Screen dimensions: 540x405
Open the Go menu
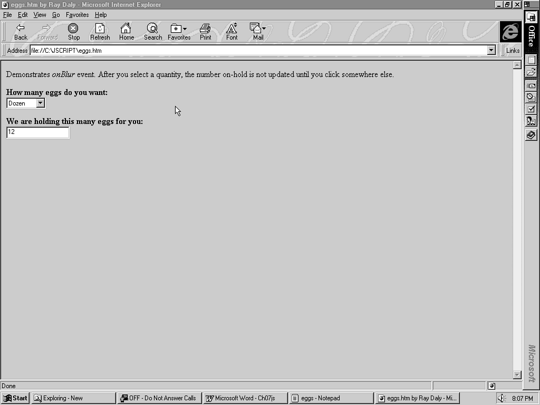point(56,15)
